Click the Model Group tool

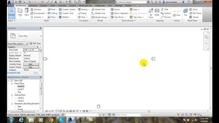pos(100,17)
